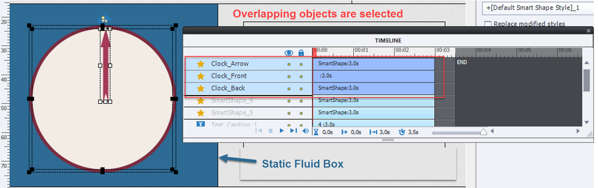The width and height of the screenshot is (598, 188).
Task: Click the star icon of the SmartShape_5 row
Action: tap(200, 113)
